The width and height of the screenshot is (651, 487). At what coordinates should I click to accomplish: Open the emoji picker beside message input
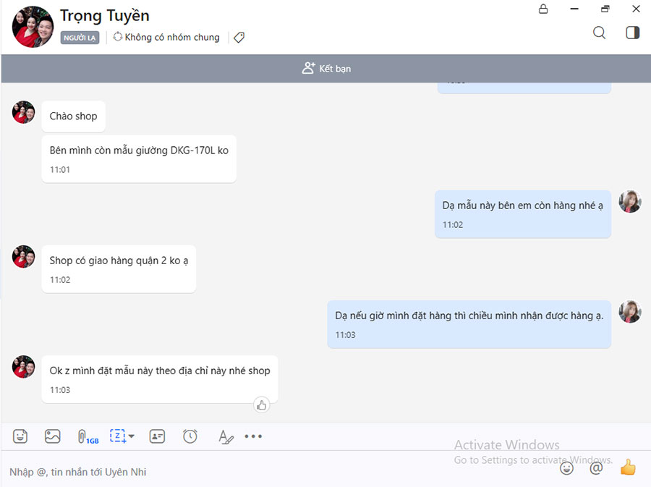[x=566, y=468]
